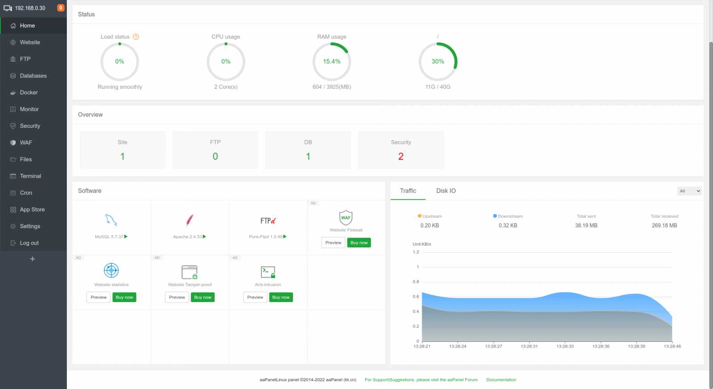Viewport: 713px width, 389px height.
Task: Click the Pure-Ftpd 1.0.49 label
Action: 266,237
